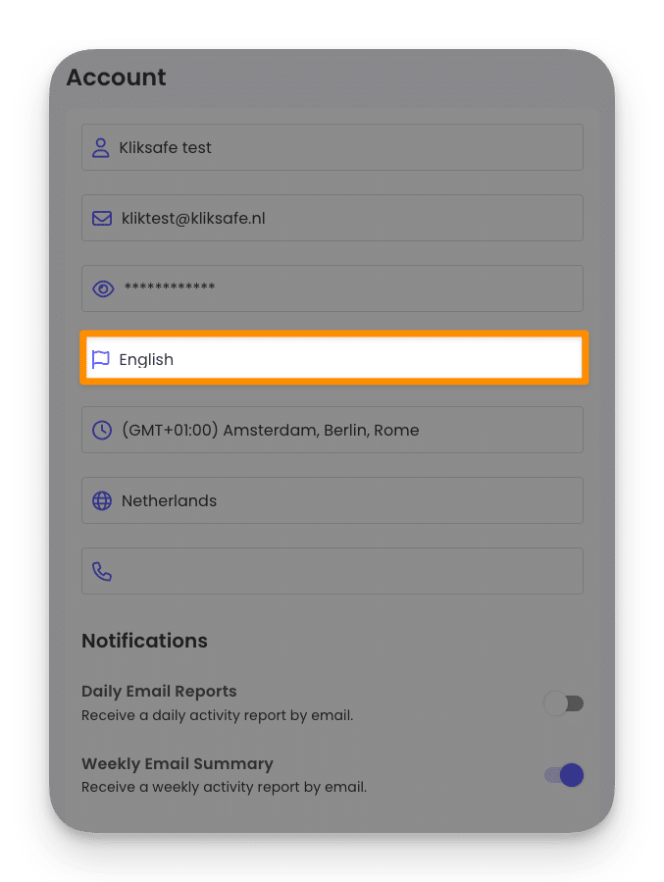Click the email envelope icon
Screen dimensions: 664x882
(x=102, y=219)
